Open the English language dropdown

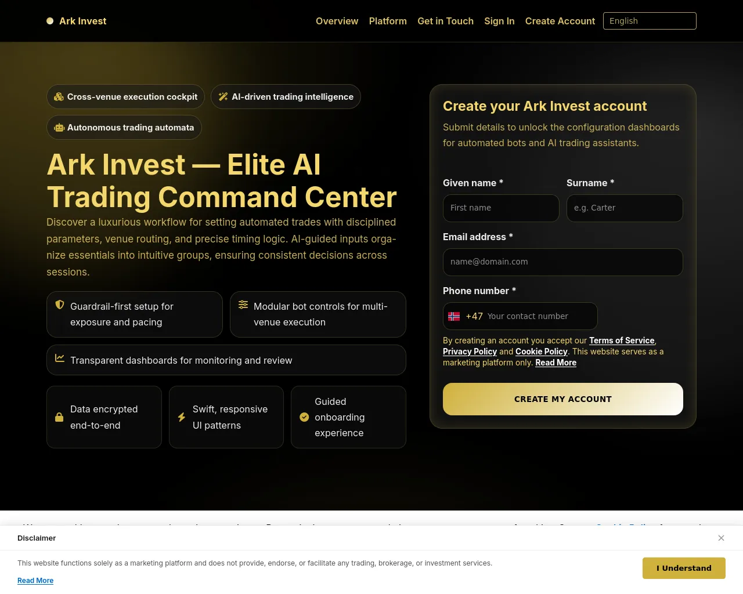pos(650,21)
